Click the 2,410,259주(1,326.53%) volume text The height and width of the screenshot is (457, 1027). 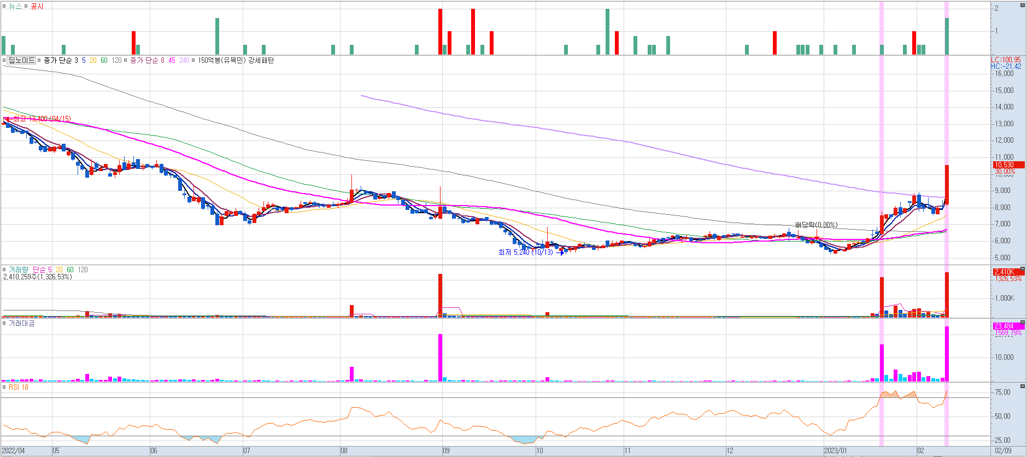click(x=37, y=277)
